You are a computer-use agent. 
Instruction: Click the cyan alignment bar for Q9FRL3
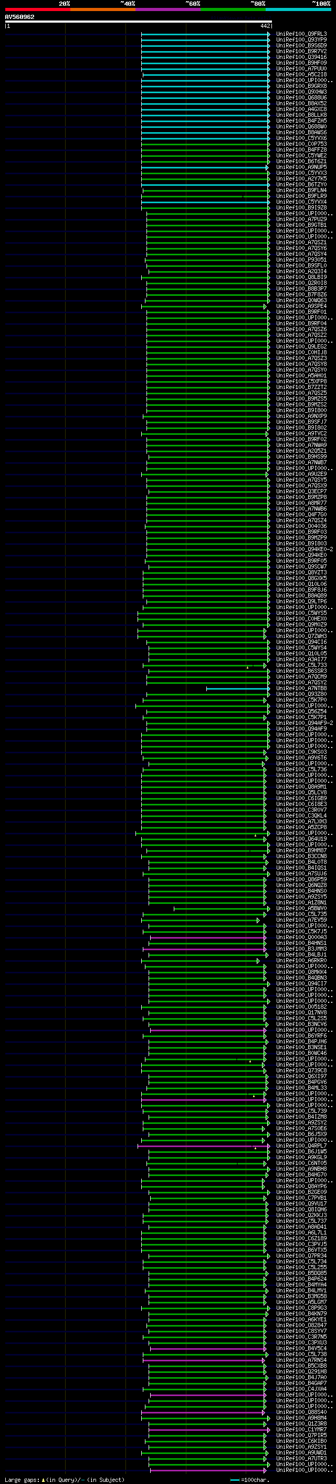206,34
